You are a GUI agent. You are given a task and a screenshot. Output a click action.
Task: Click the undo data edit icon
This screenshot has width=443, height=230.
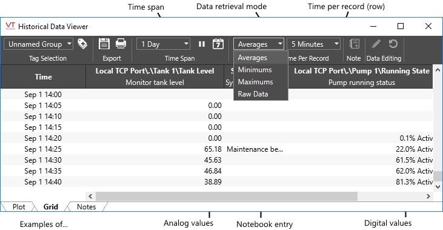click(393, 44)
